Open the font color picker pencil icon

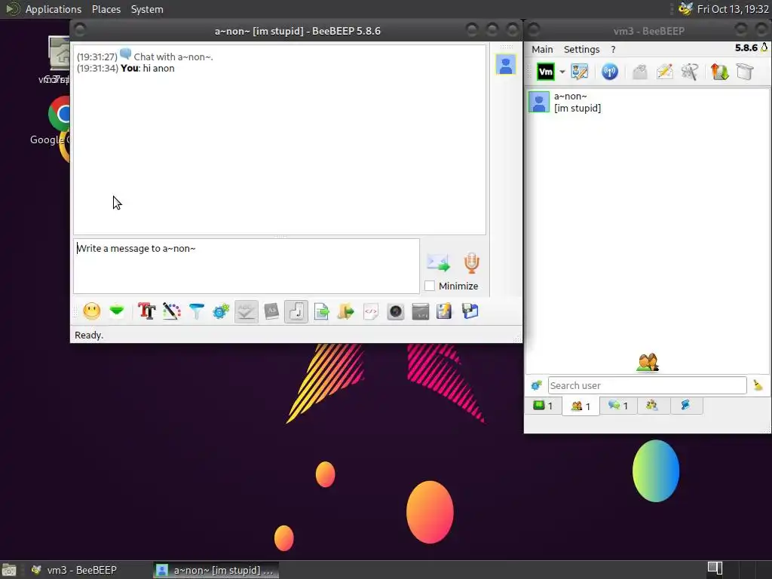tap(171, 311)
